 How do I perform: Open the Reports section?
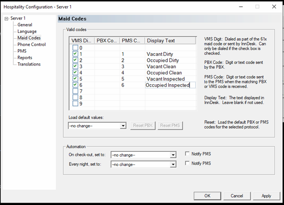click(25, 58)
